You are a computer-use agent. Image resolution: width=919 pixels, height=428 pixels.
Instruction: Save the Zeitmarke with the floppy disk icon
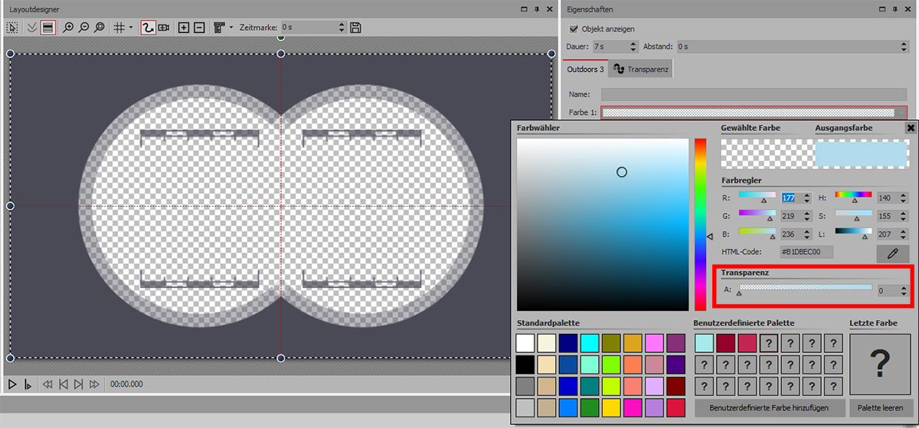(x=355, y=28)
